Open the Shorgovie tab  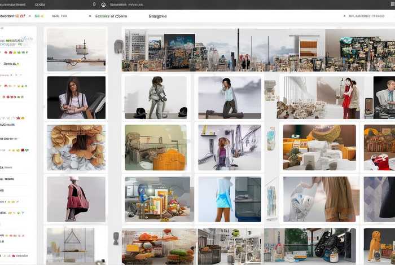(157, 16)
